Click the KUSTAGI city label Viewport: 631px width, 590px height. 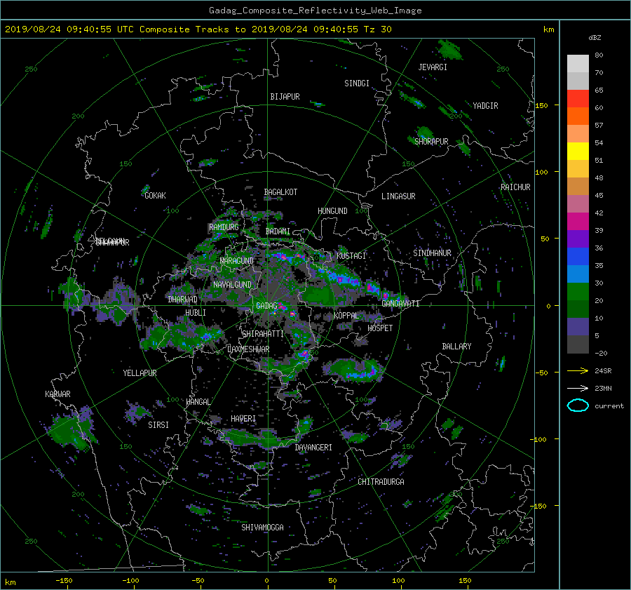point(351,256)
